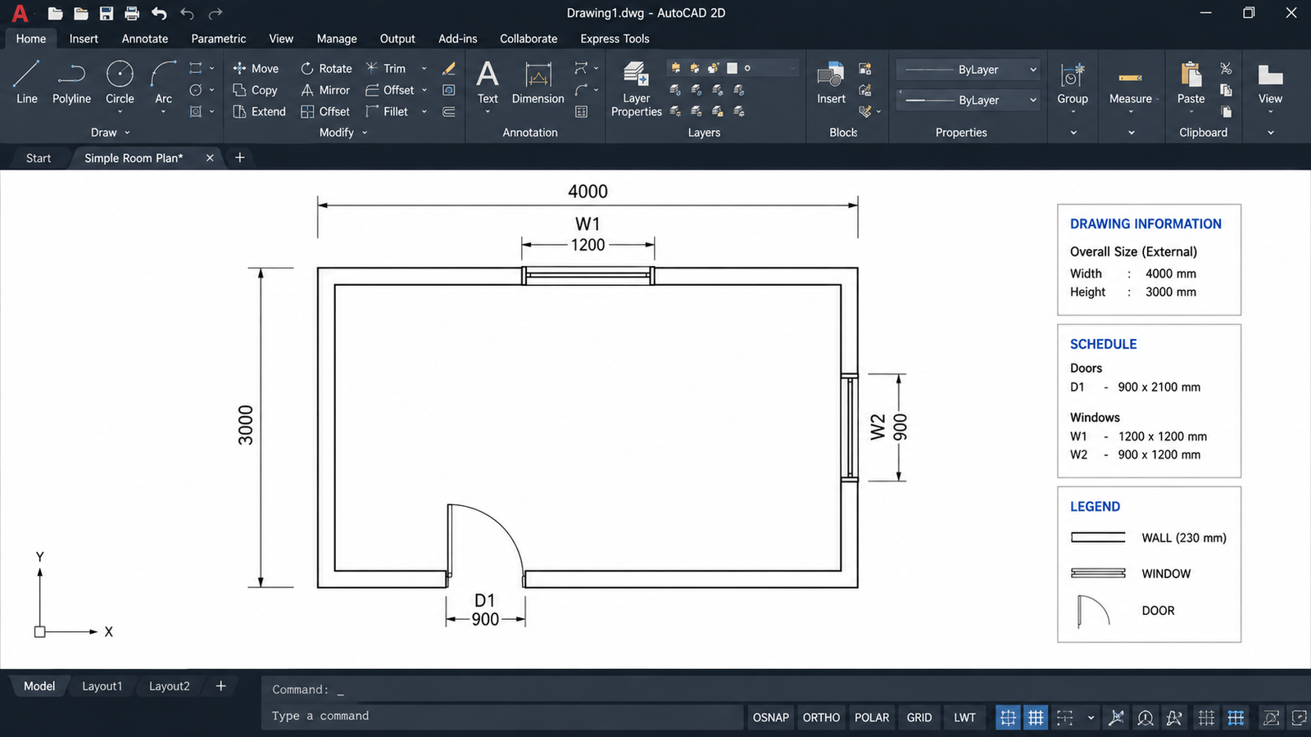Open Layer Properties manager
This screenshot has height=737, width=1311.
tap(636, 88)
